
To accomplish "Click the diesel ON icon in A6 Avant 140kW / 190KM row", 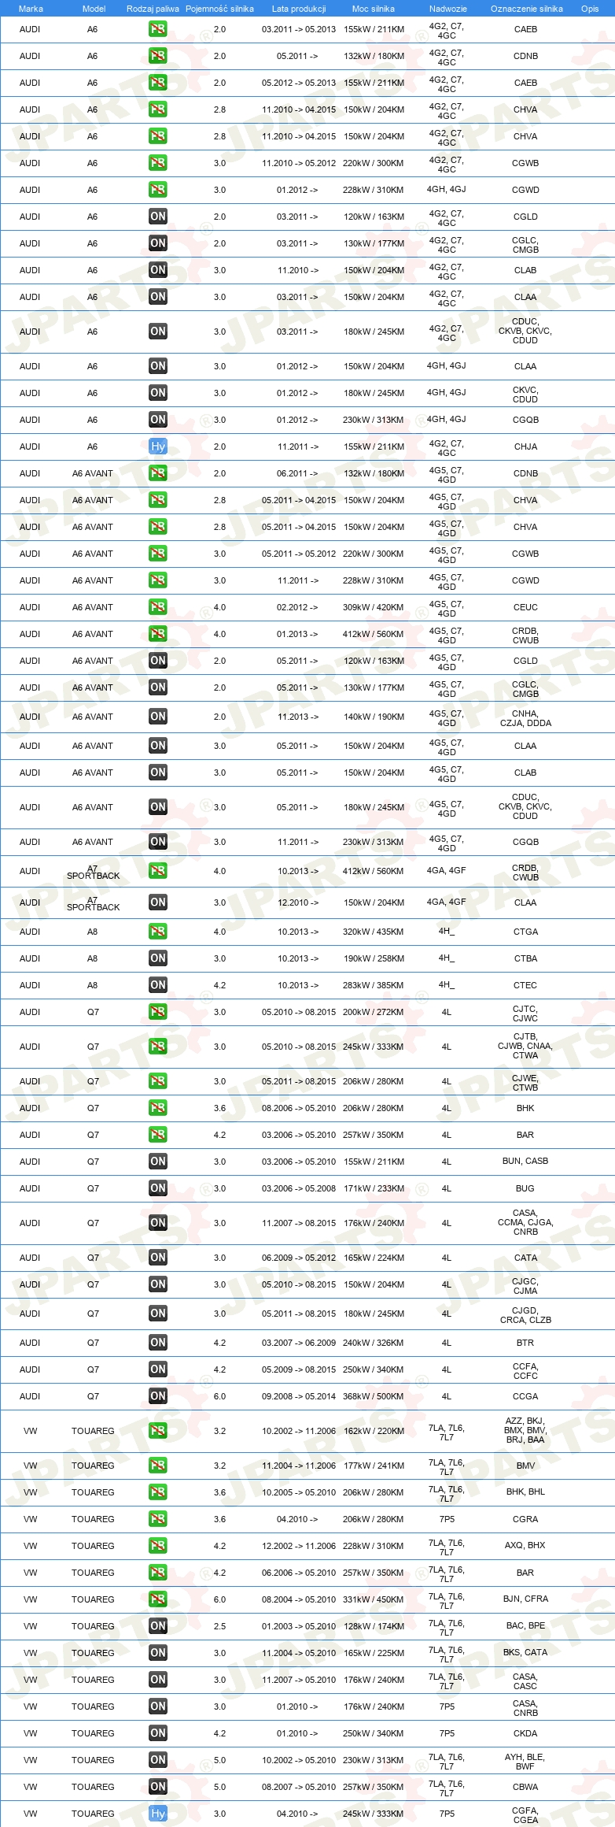I will point(158,717).
